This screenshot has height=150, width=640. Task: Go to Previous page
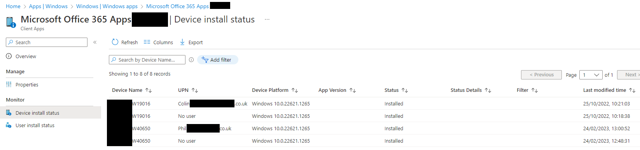[541, 75]
